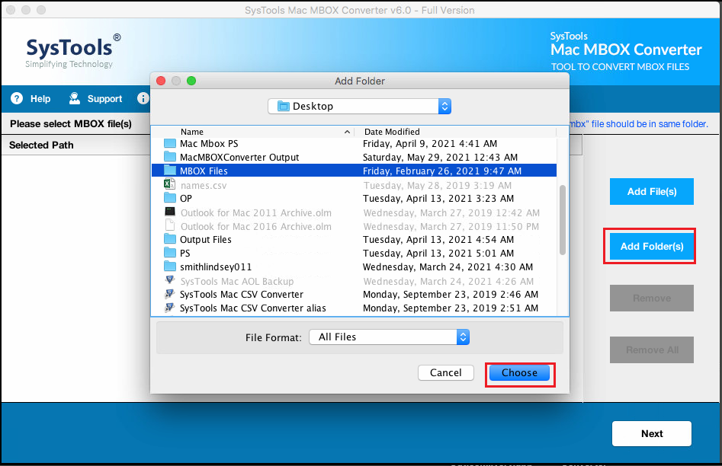
Task: Click date Friday, February 26, 2021 9:47 AM
Action: click(442, 171)
